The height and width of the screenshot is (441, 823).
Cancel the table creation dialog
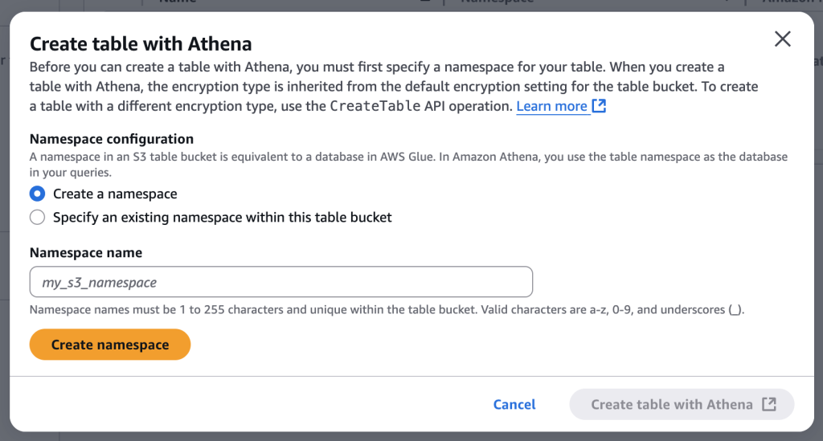(514, 405)
